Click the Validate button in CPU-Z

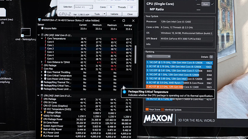click(x=114, y=14)
